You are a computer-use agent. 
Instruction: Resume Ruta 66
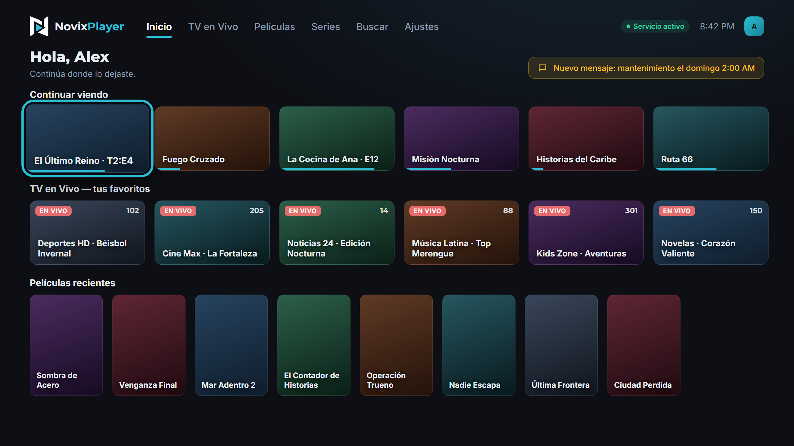pyautogui.click(x=711, y=138)
